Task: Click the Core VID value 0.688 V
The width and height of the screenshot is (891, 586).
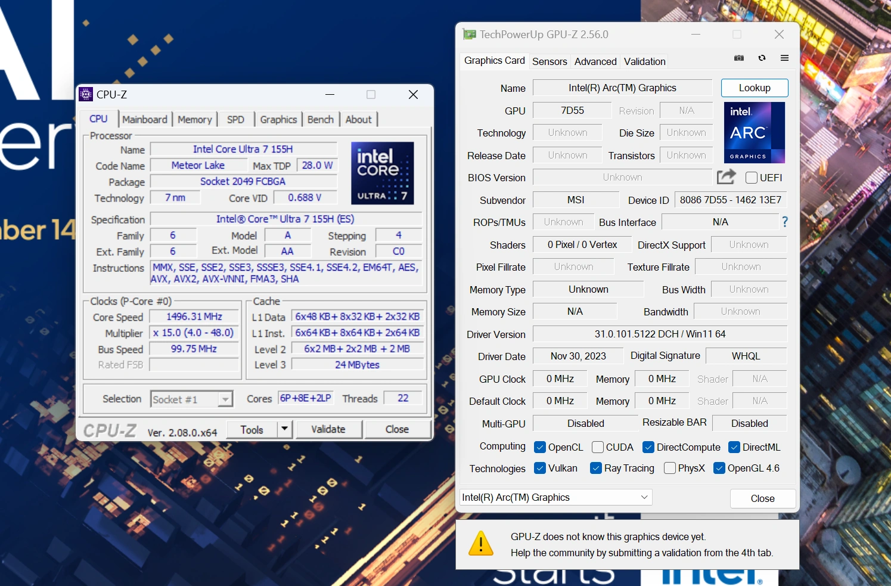Action: [305, 197]
